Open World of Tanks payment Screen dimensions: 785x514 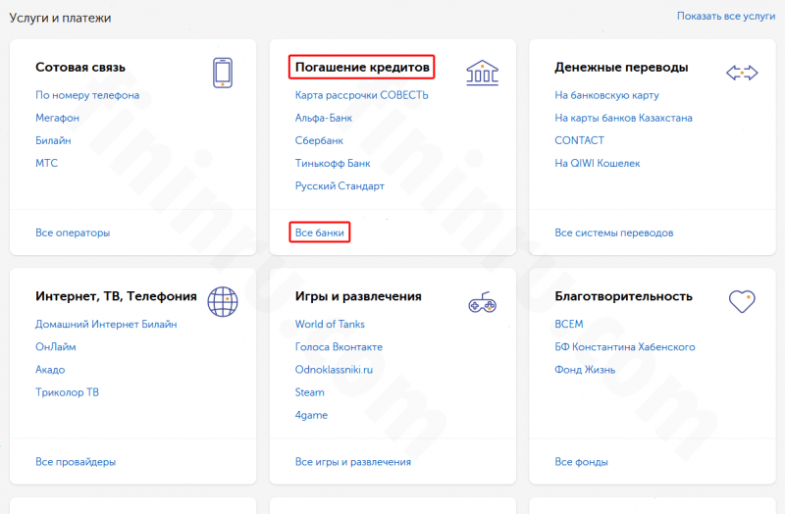point(330,325)
